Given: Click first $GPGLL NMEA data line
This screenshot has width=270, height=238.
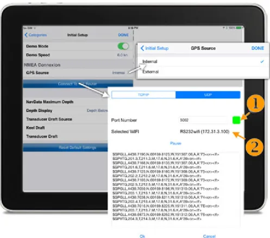Looking at the screenshot, I should [x=166, y=154].
